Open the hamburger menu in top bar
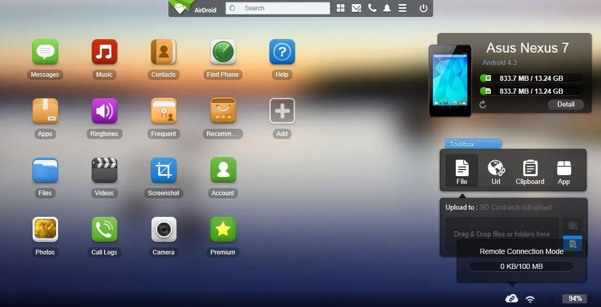601x307 pixels. tap(403, 8)
